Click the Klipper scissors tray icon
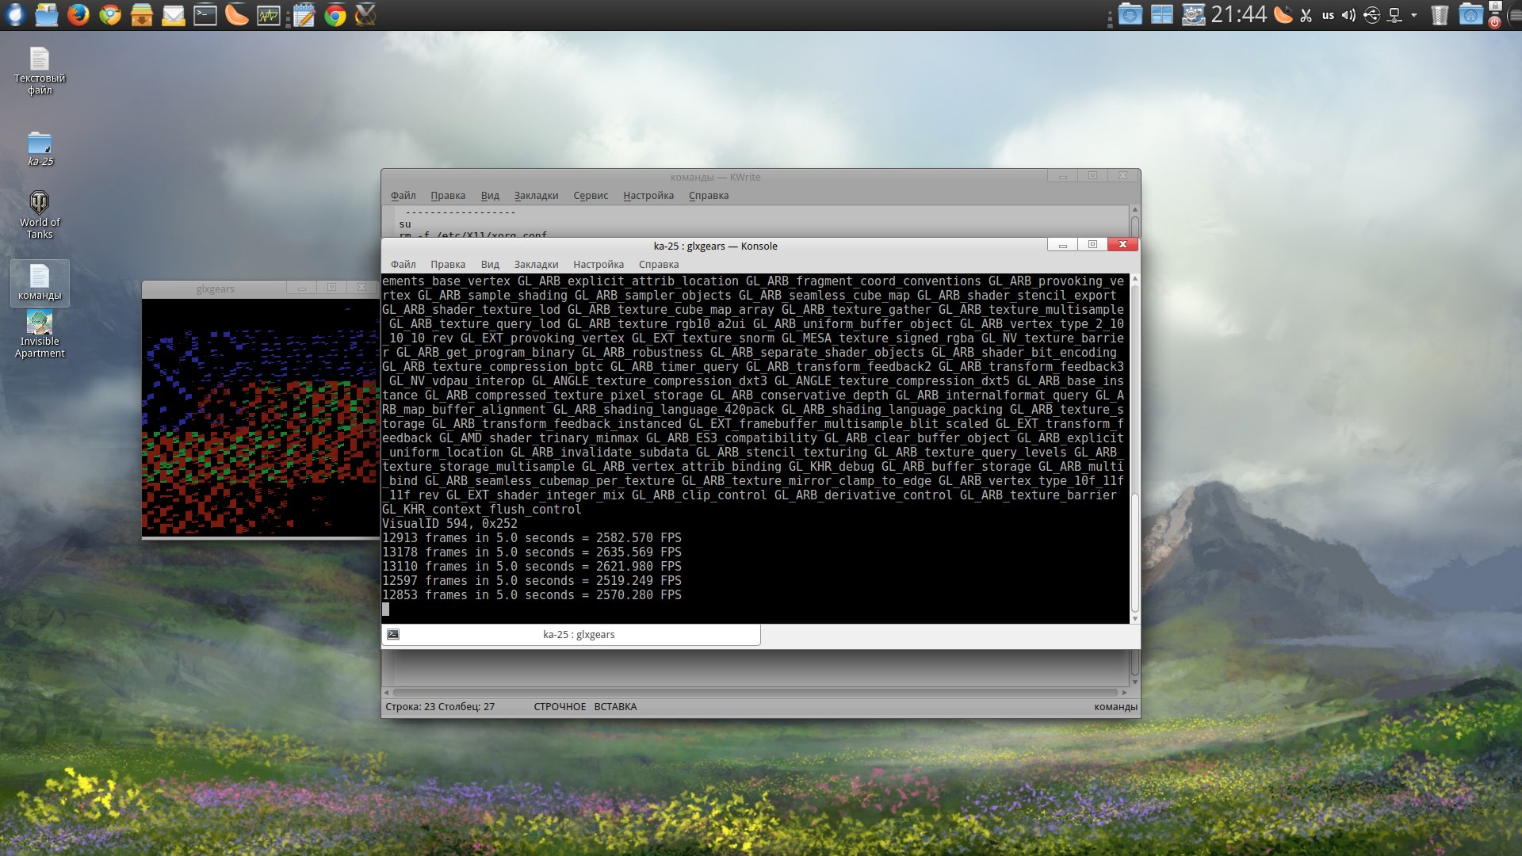This screenshot has height=856, width=1522. pos(1306,15)
